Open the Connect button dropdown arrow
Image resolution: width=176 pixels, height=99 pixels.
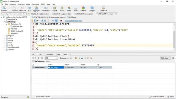click(x=9, y=9)
